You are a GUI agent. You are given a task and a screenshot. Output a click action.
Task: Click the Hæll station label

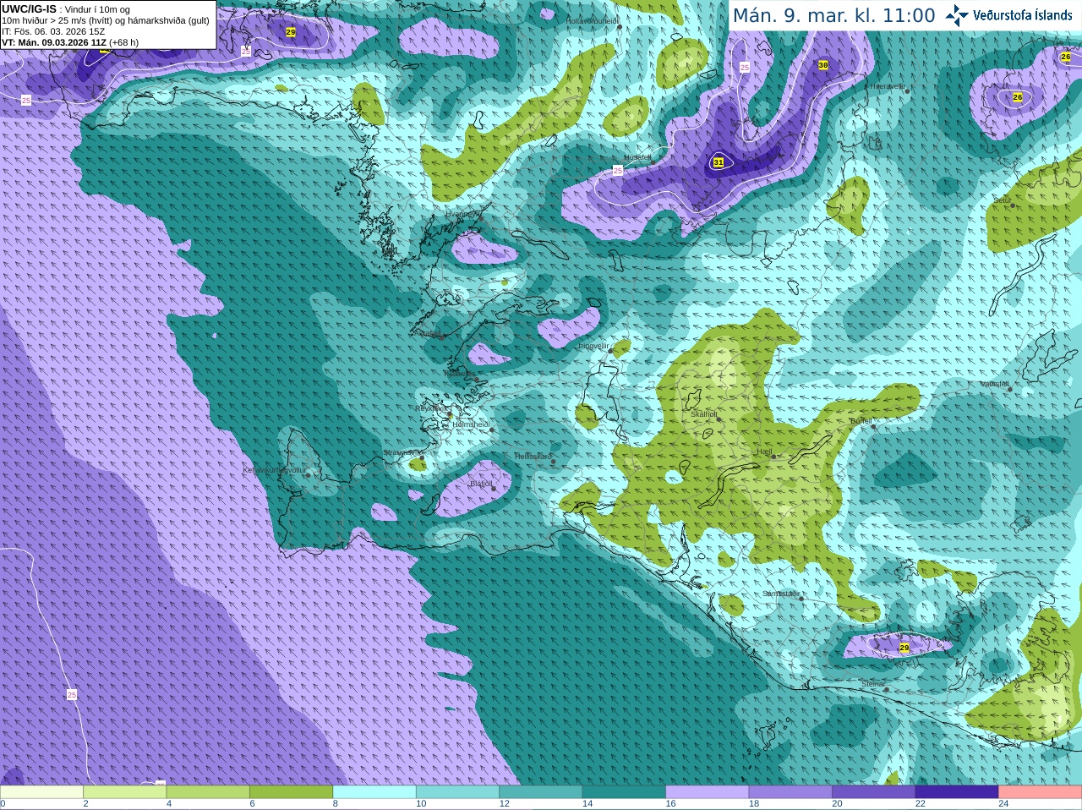click(764, 452)
